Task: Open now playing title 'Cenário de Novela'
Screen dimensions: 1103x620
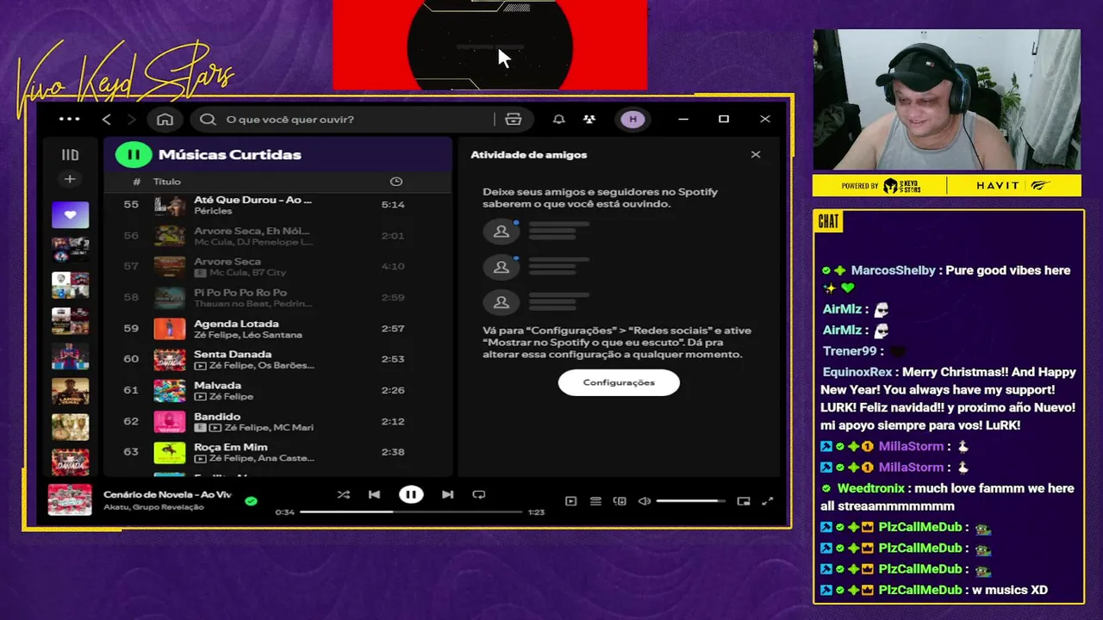Action: coord(167,494)
